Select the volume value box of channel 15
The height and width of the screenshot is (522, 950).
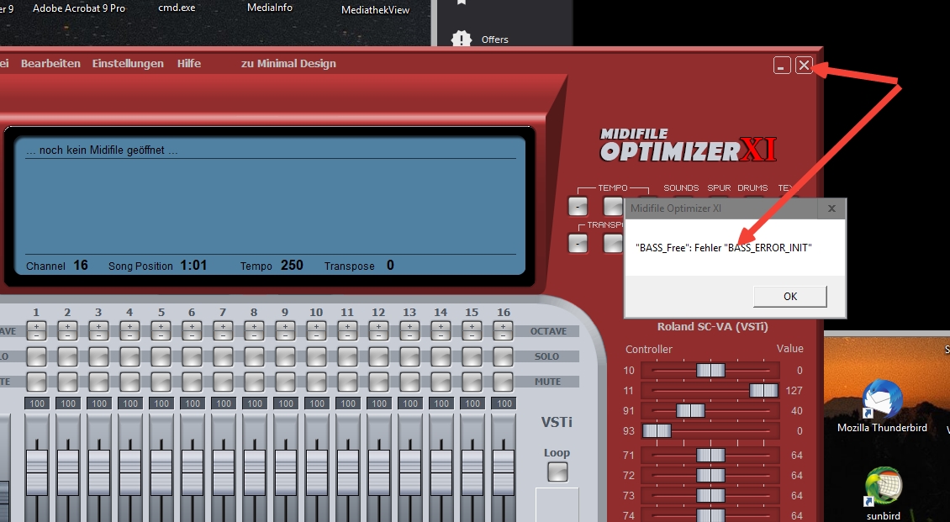(x=472, y=403)
